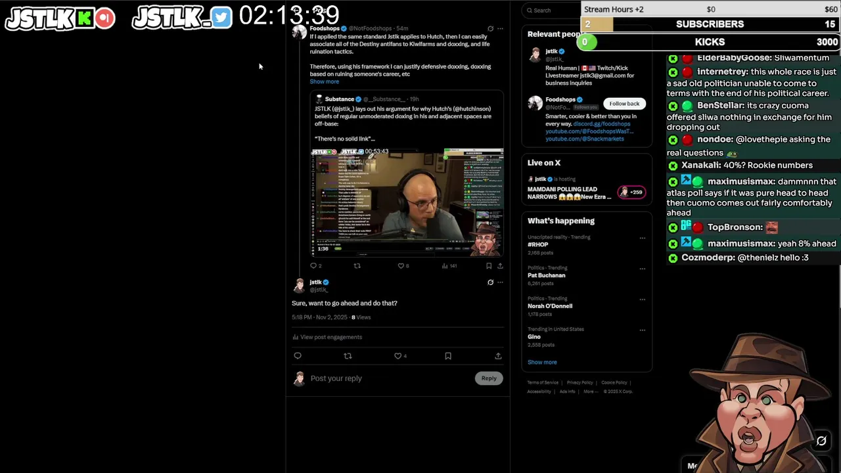Click red record icon in stream overlay
Image resolution: width=841 pixels, height=473 pixels.
click(104, 18)
